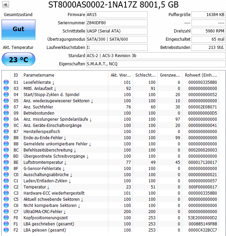Select status icon for Betriebsstunden attribute row
Image resolution: width=226 pixels, height=236 pixels.
coord(6,113)
